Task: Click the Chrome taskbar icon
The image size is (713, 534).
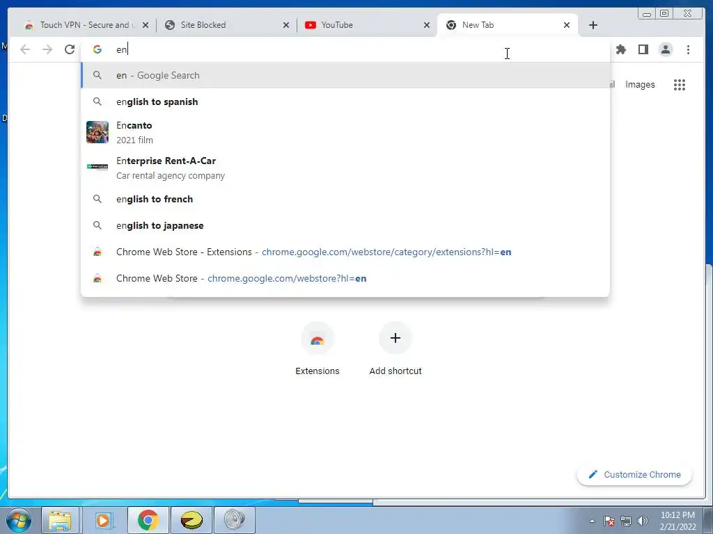Action: (x=148, y=520)
